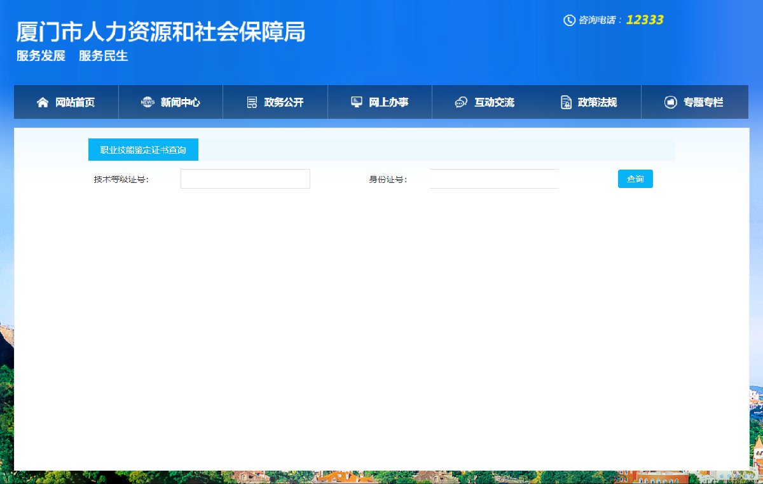Click the monitor icon beside 网上办事
Screen dimensions: 763x484
(357, 102)
